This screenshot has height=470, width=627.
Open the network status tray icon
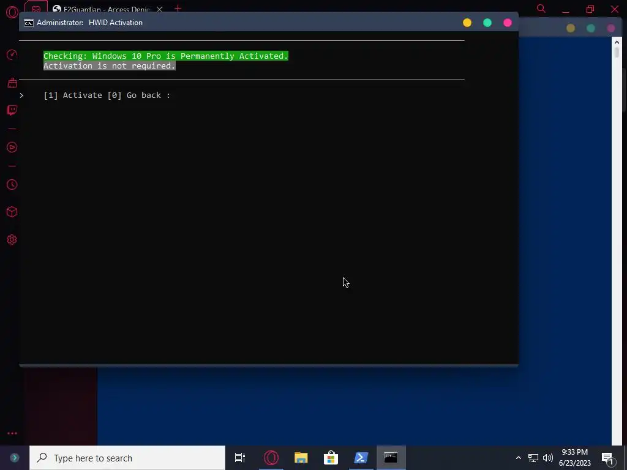[x=533, y=458]
